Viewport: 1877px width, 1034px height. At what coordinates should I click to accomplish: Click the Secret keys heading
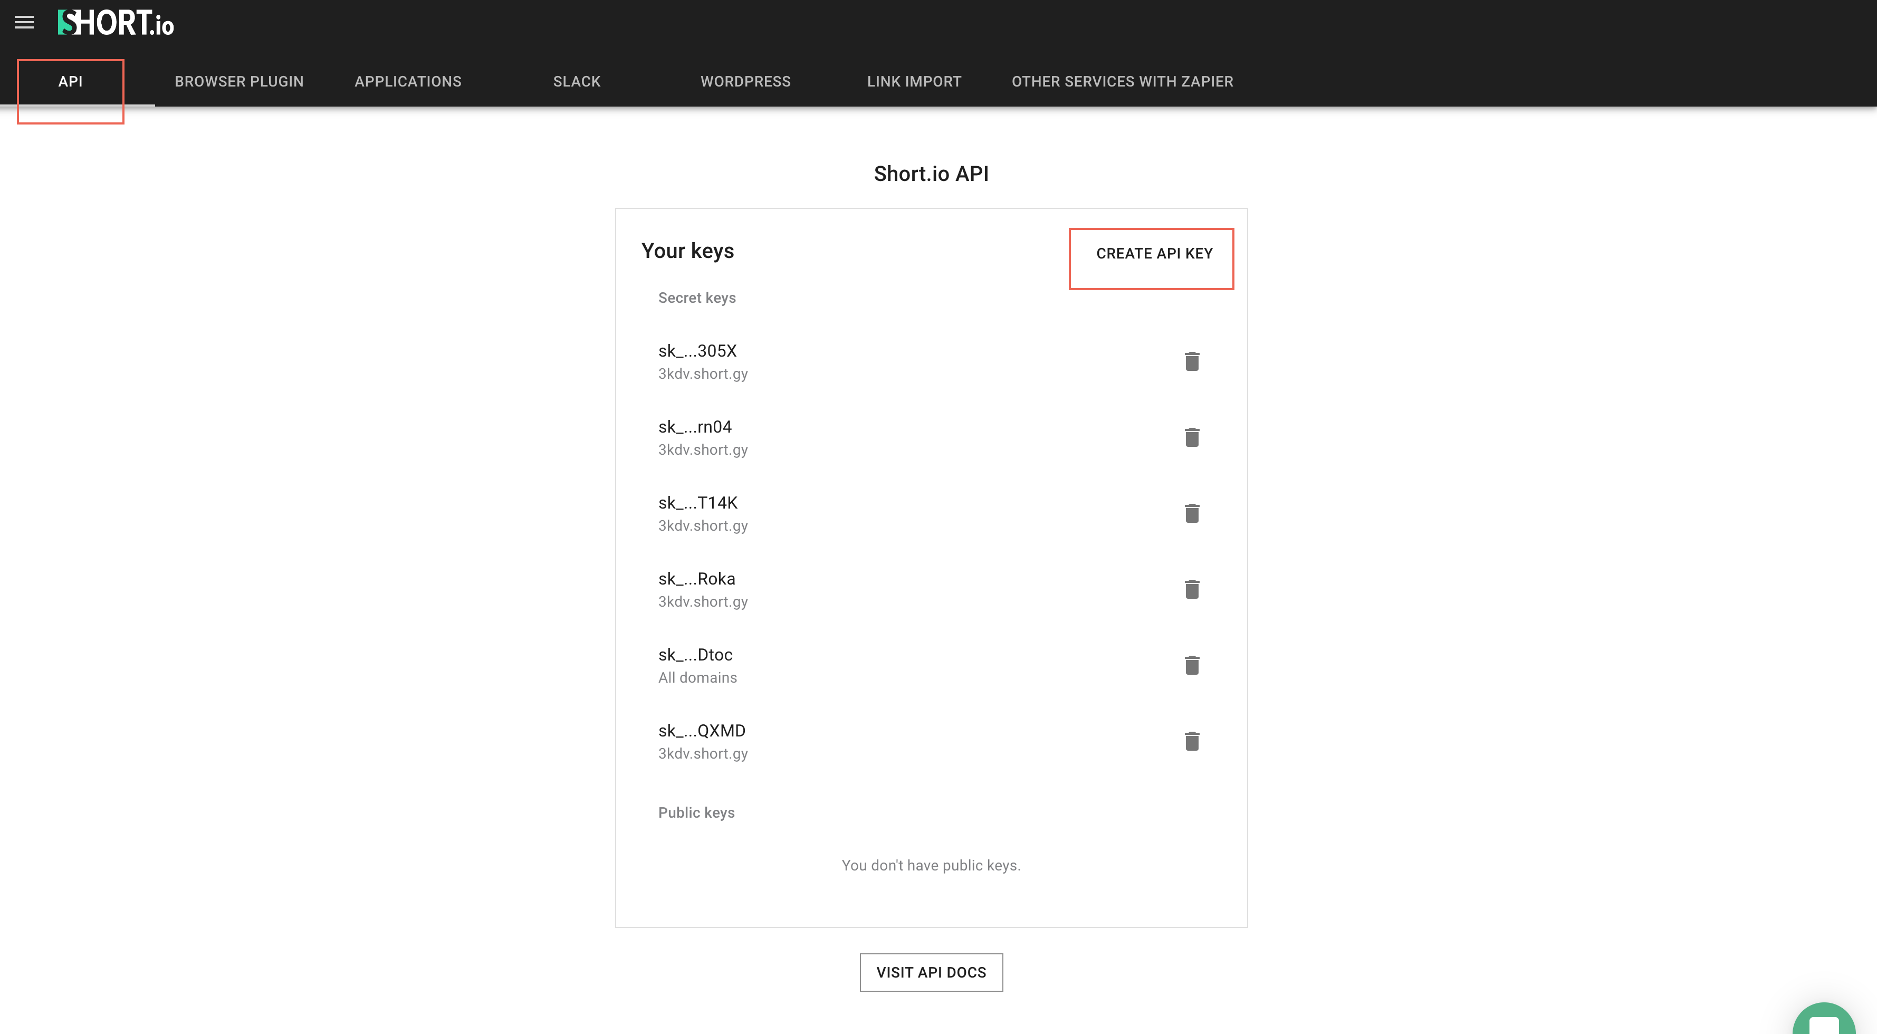[696, 298]
